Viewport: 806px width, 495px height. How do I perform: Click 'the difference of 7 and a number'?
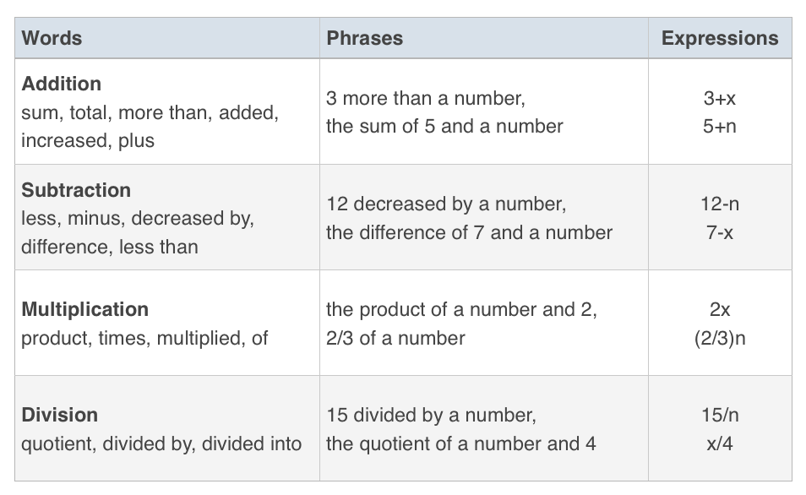(x=469, y=233)
